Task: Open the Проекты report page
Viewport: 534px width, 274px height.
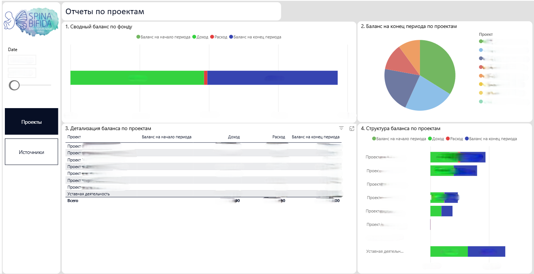Action: point(31,122)
